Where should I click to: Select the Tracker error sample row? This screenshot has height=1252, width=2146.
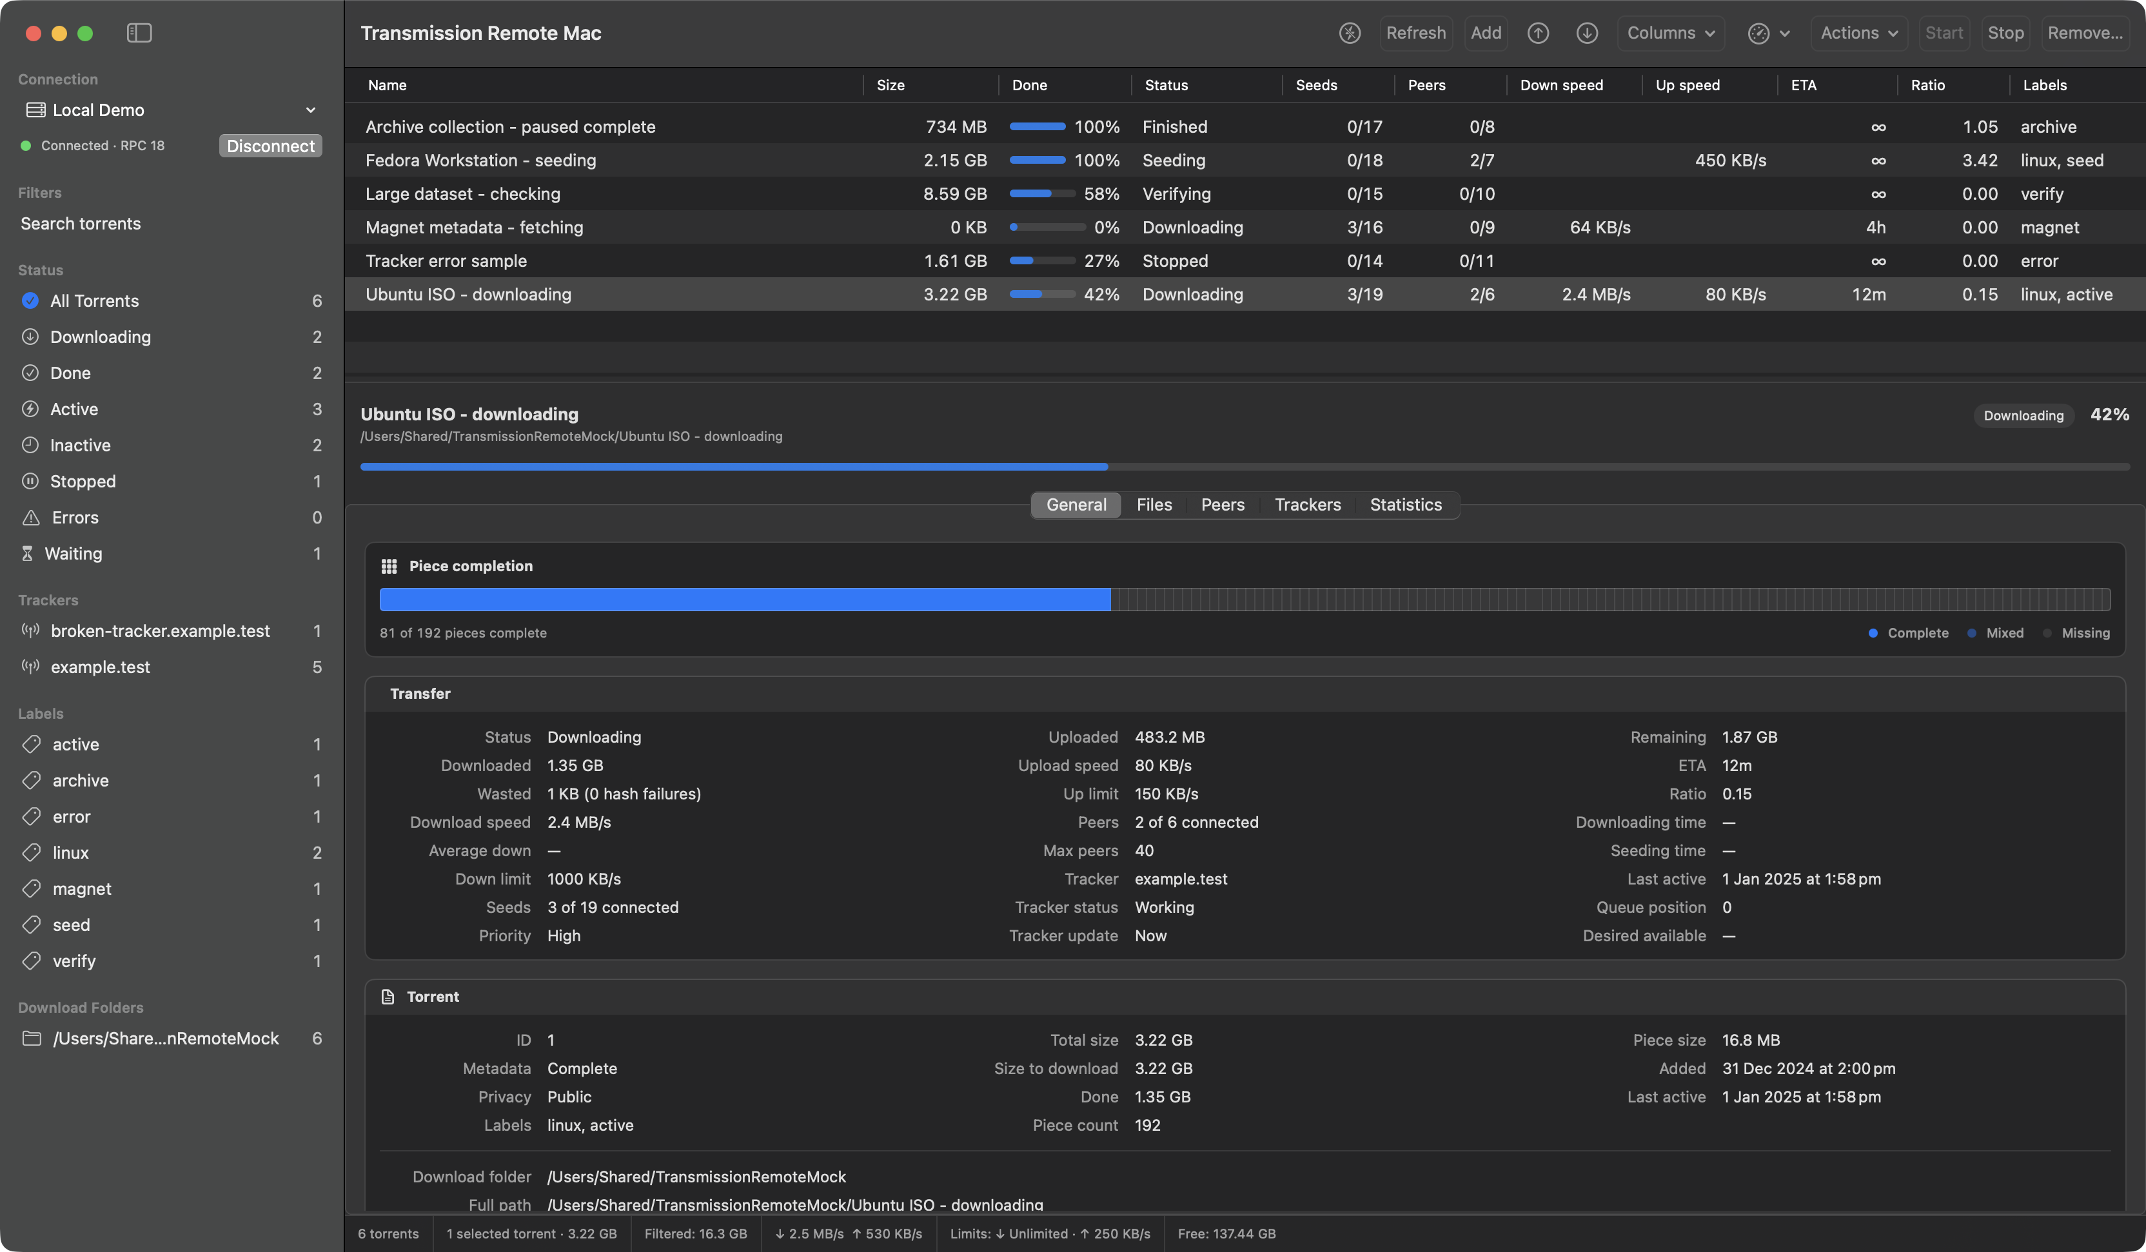(x=1245, y=261)
